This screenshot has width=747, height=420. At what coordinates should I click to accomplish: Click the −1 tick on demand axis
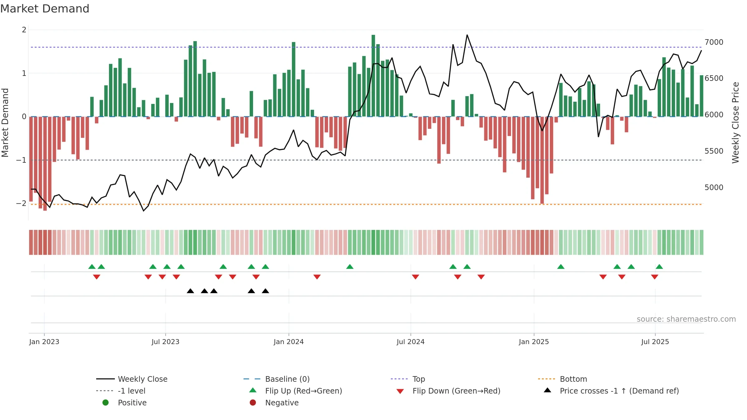pyautogui.click(x=21, y=160)
